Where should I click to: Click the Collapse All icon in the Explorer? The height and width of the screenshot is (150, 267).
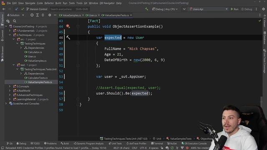pos(43,15)
